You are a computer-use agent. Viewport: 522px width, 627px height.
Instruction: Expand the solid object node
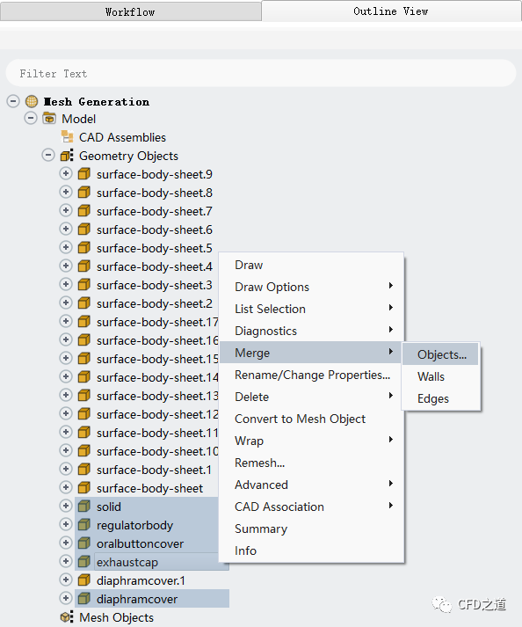tap(66, 506)
